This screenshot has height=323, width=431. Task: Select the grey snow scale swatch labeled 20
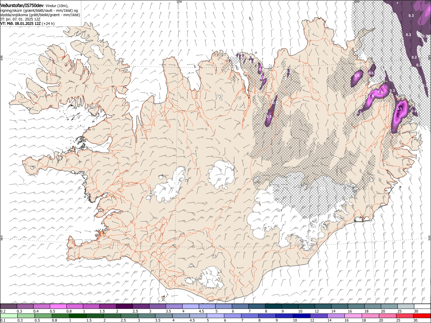click(x=389, y=307)
